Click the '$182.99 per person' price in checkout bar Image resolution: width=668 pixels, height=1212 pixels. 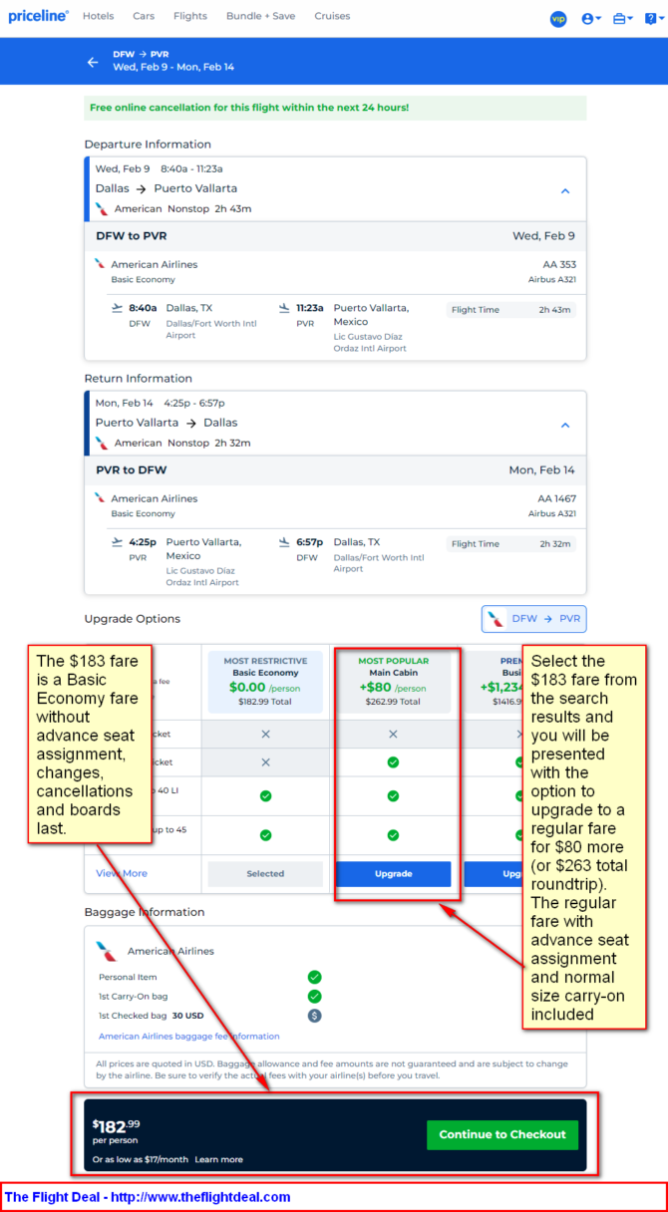point(117,1131)
